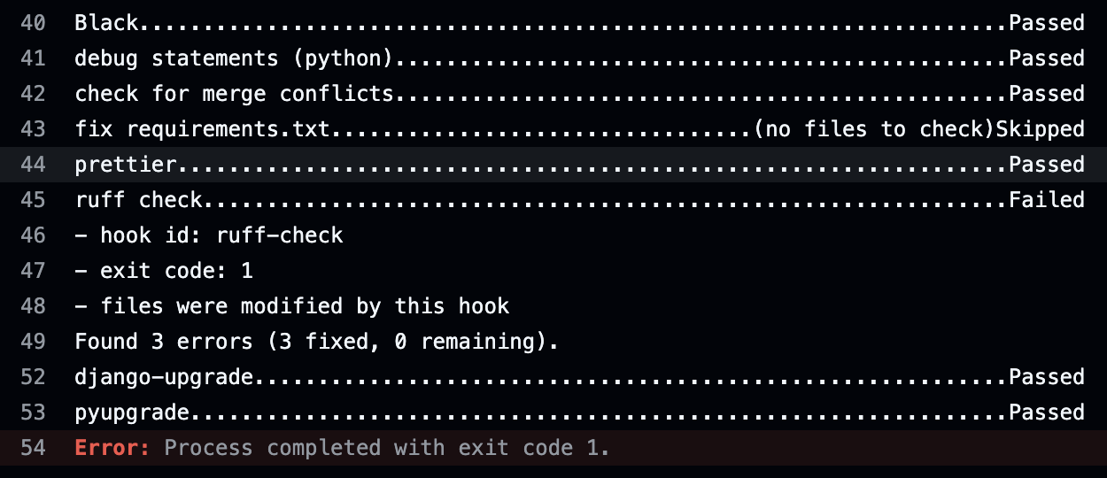This screenshot has width=1107, height=478.
Task: Click line number 43 link
Action: [33, 129]
